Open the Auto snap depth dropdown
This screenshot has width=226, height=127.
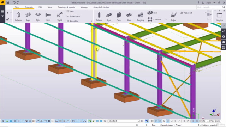coord(204,121)
